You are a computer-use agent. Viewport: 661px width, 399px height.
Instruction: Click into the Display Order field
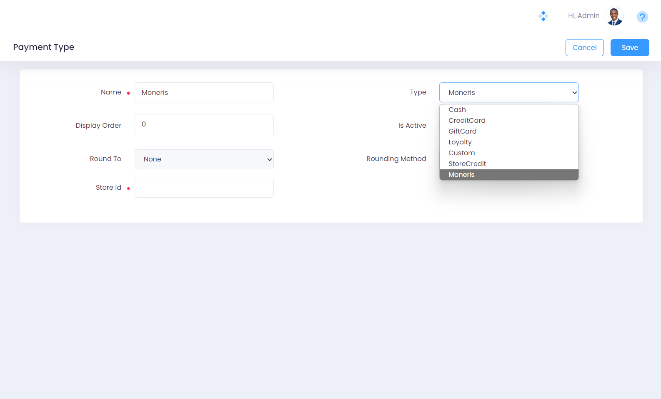[x=204, y=124]
